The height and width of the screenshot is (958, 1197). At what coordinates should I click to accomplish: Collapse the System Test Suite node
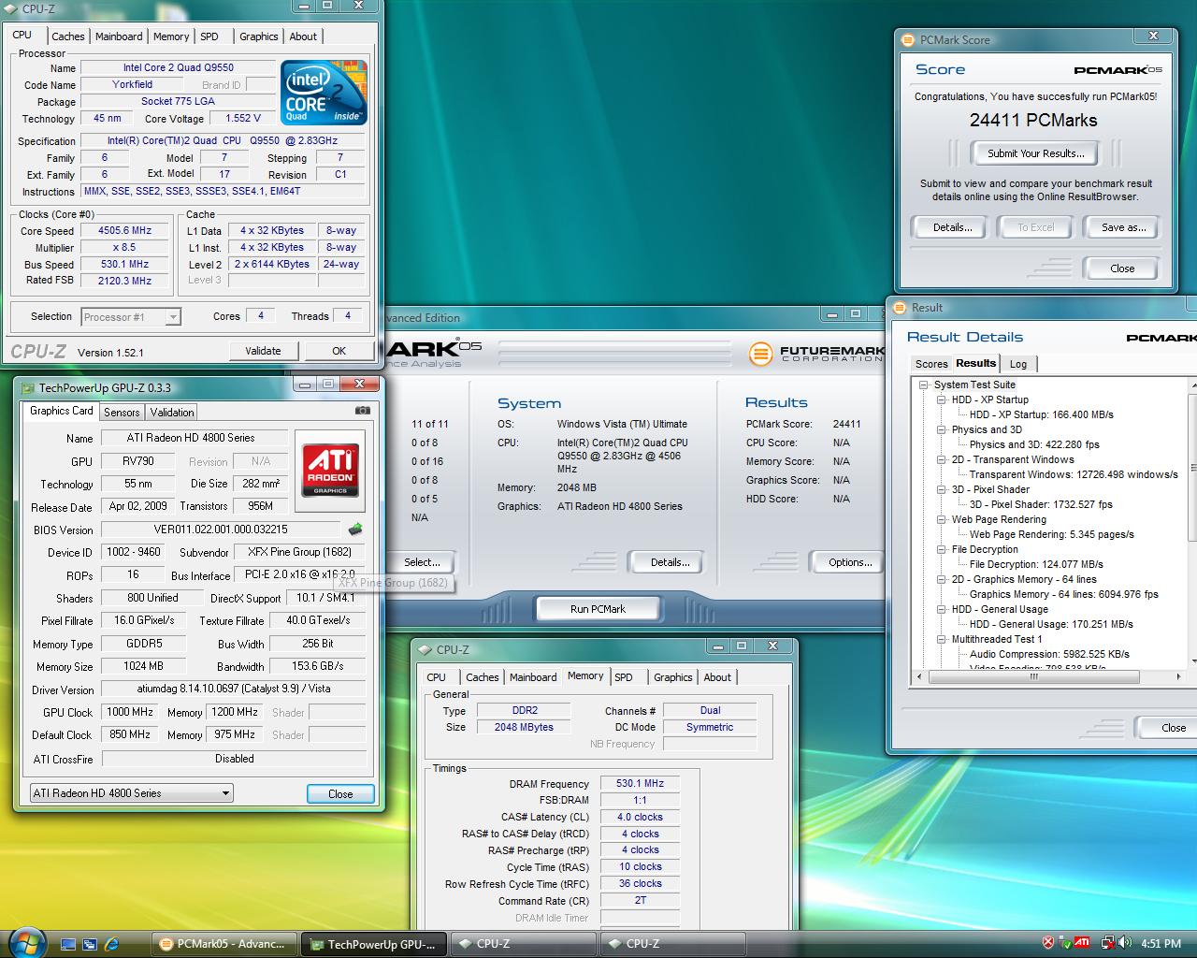924,385
